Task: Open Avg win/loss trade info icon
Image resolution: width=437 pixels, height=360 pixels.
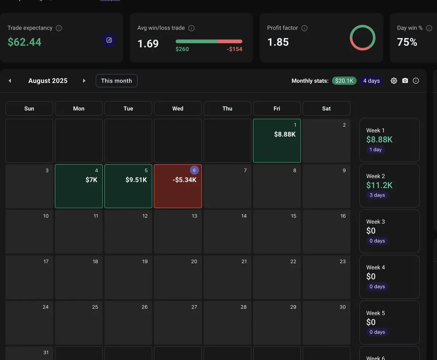Action: click(191, 28)
